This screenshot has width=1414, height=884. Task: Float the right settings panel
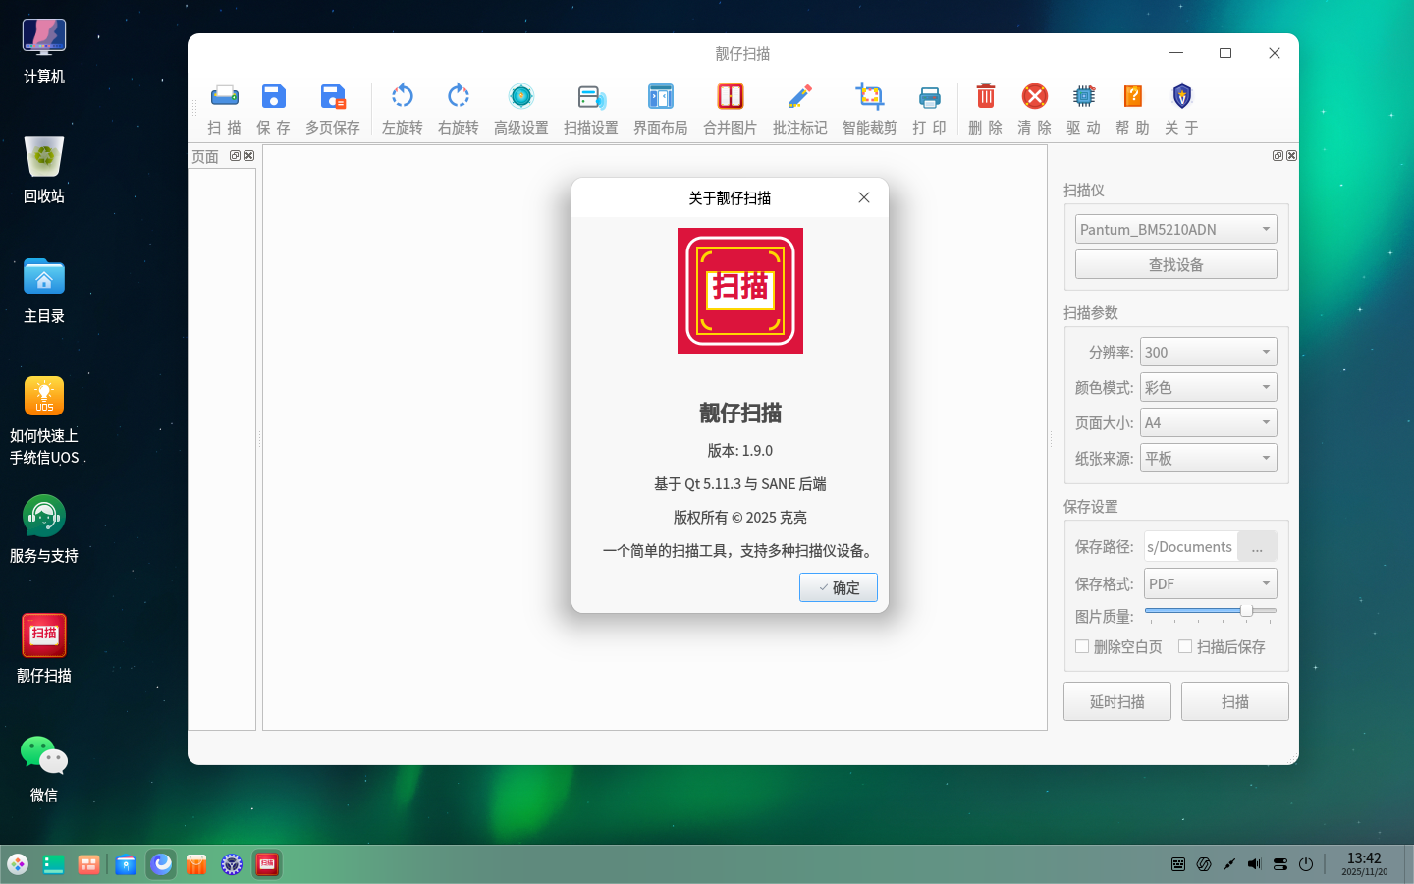1278,155
